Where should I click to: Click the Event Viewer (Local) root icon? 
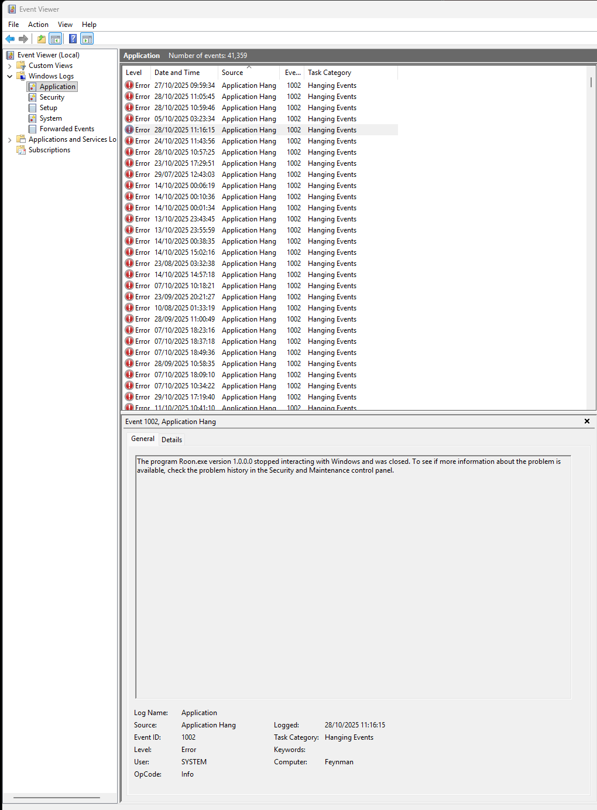click(x=11, y=55)
